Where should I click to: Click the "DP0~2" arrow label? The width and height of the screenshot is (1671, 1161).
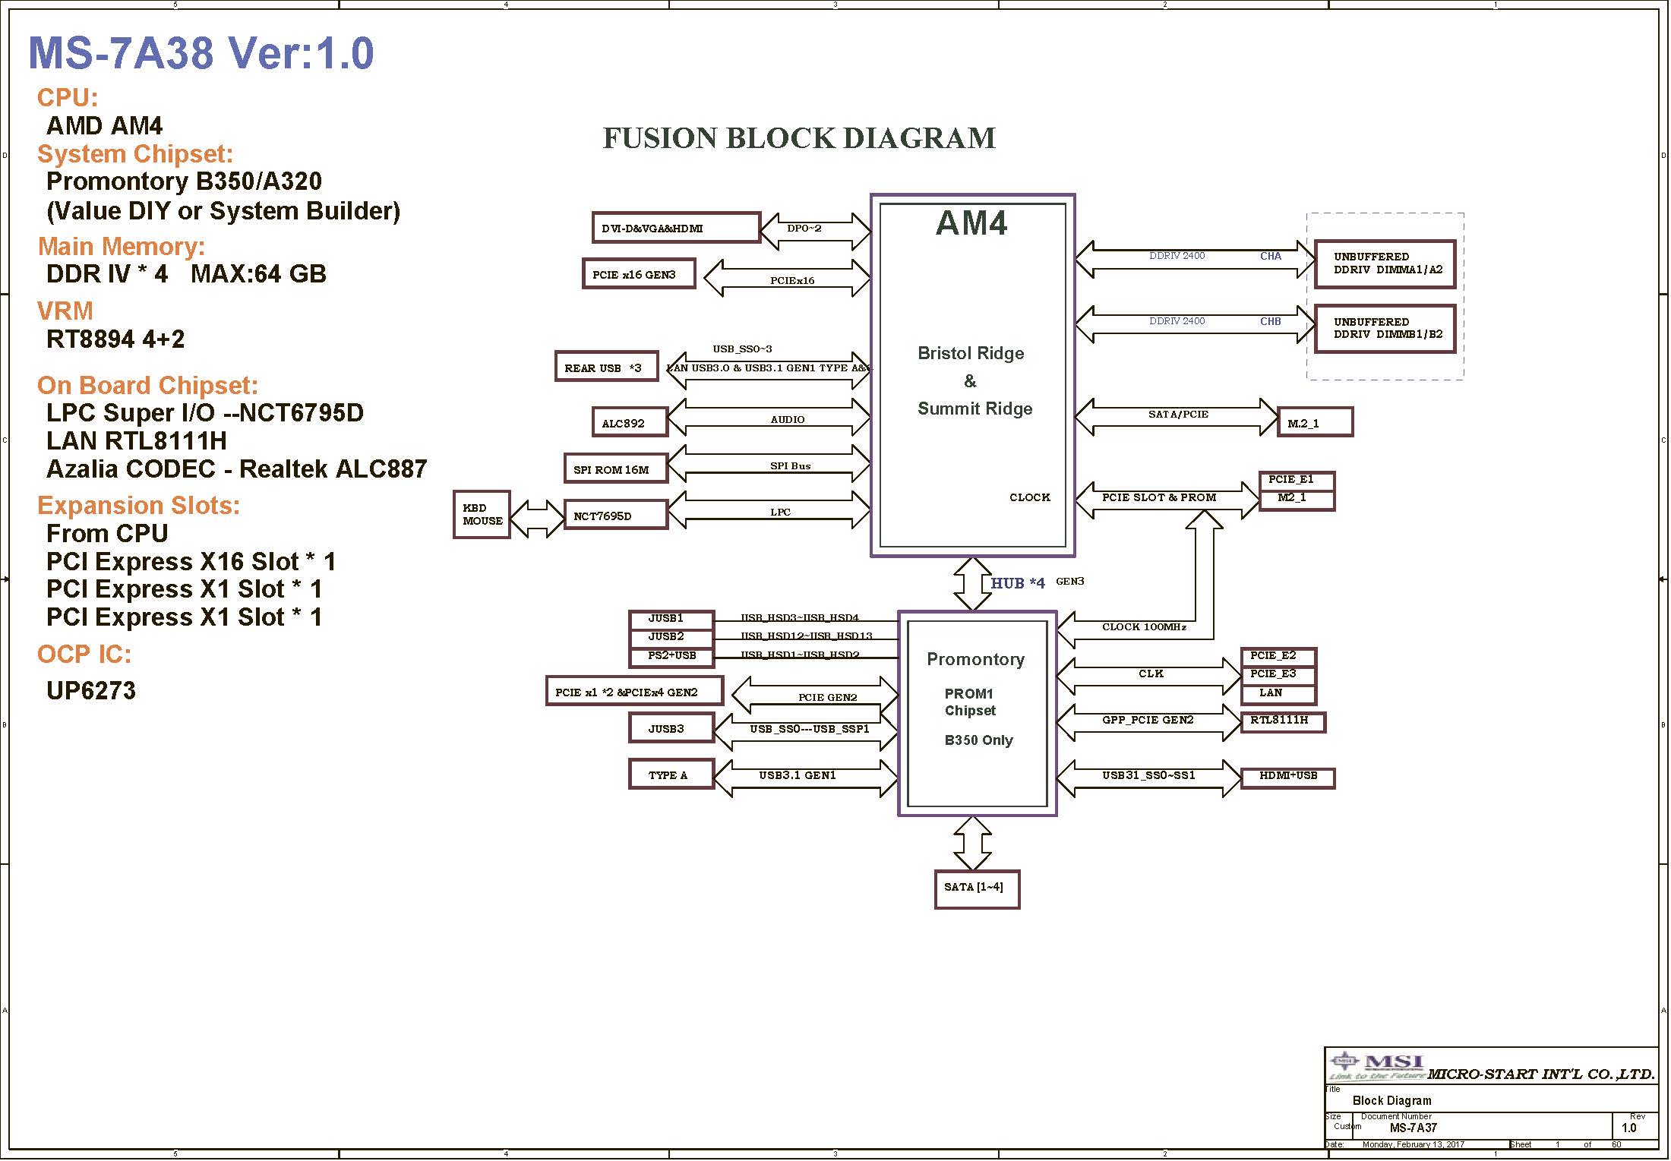coord(804,229)
